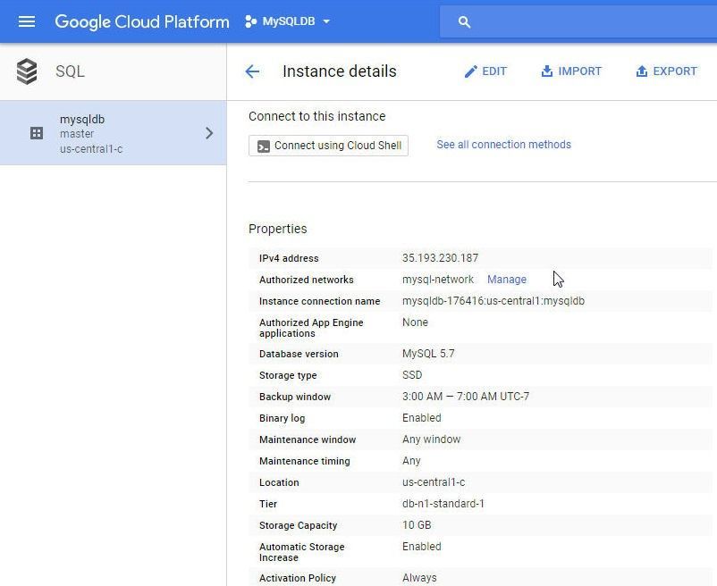Screen dimensions: 717x586
Task: Click Connect using Cloud Shell button
Action: [328, 146]
